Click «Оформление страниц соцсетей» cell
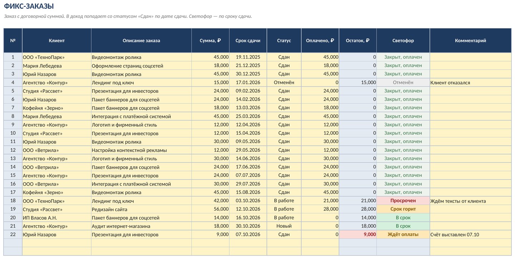Viewport: 515px width, 259px height. coord(141,66)
